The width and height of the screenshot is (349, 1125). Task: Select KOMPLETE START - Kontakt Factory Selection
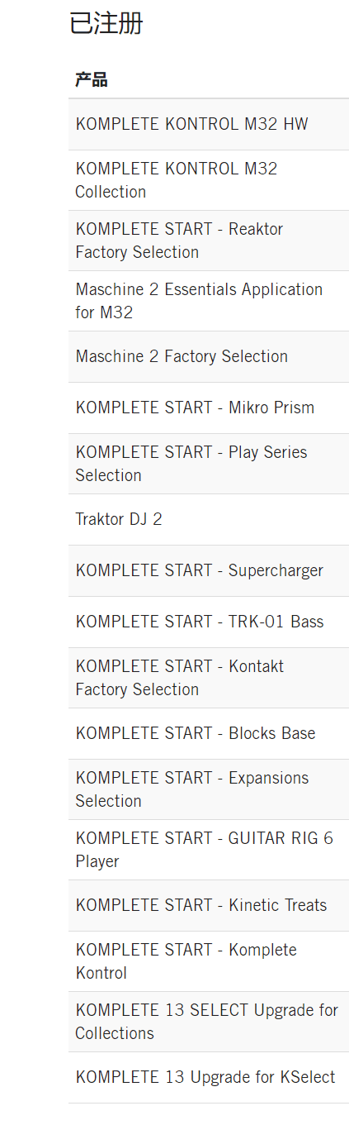tap(209, 678)
